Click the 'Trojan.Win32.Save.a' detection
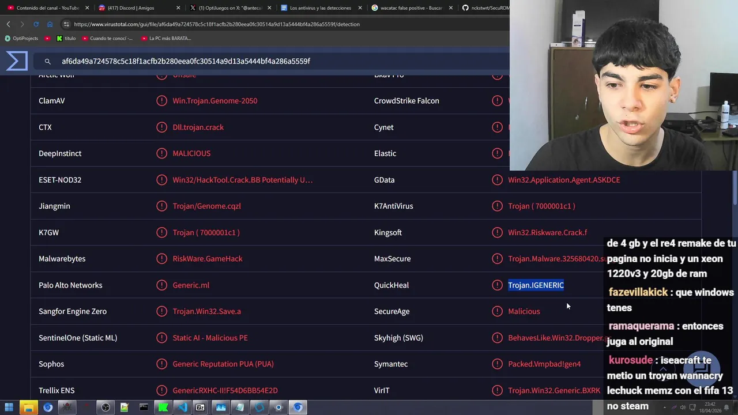This screenshot has width=738, height=415. 206,311
